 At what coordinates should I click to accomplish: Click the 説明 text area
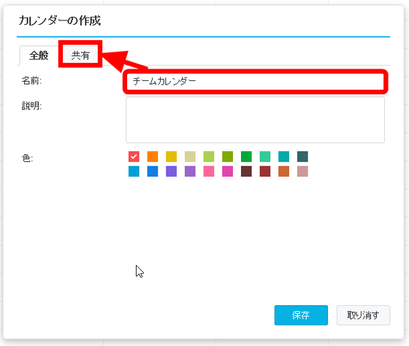(x=255, y=120)
